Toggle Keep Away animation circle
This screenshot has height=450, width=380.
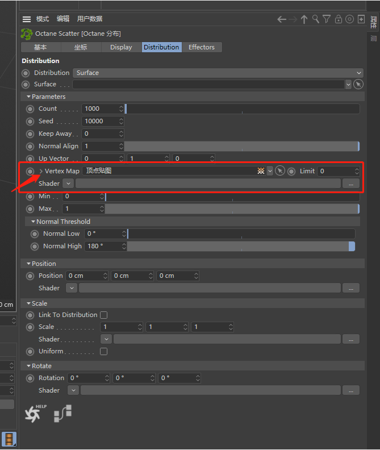click(x=30, y=134)
